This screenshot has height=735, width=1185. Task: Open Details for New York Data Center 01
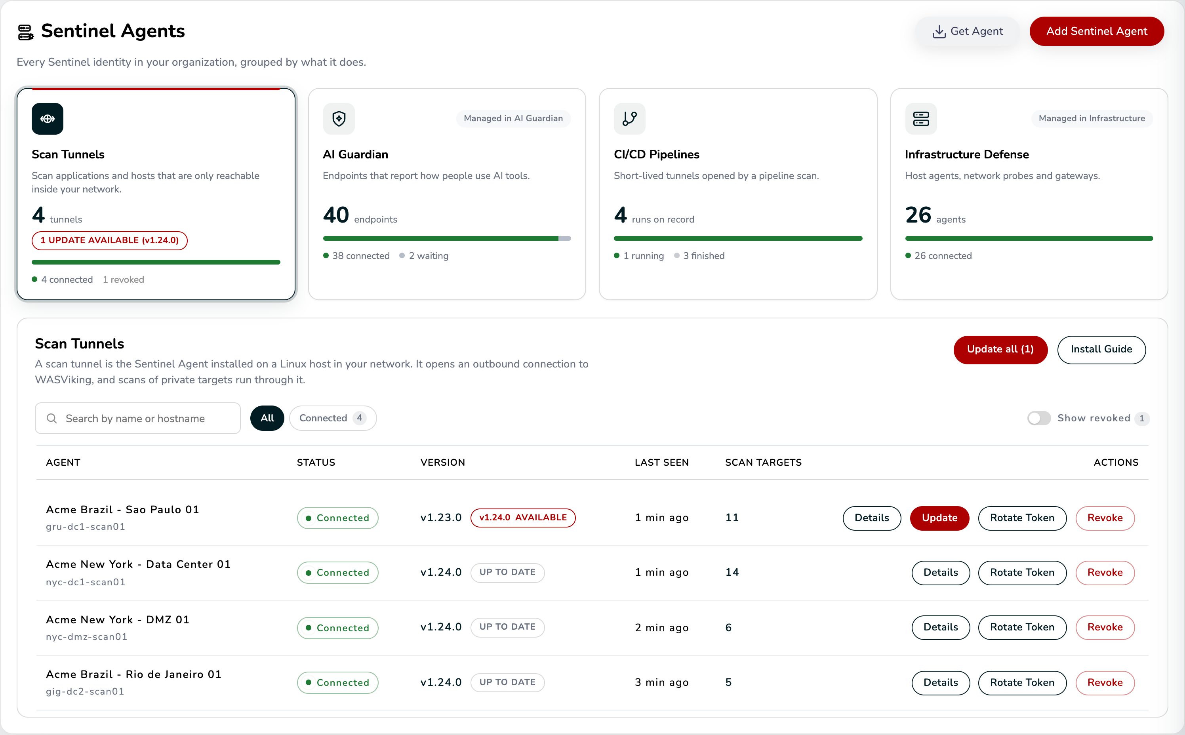point(941,572)
